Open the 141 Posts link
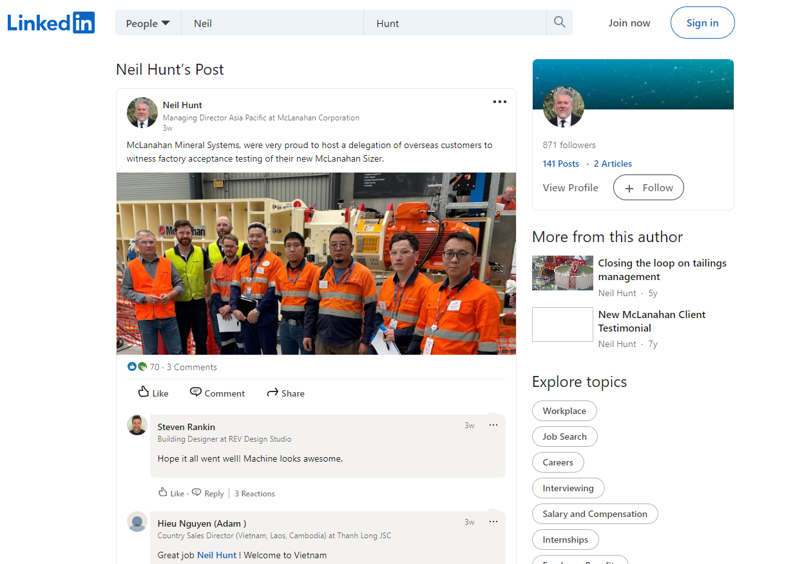The width and height of the screenshot is (802, 564). pos(561,164)
